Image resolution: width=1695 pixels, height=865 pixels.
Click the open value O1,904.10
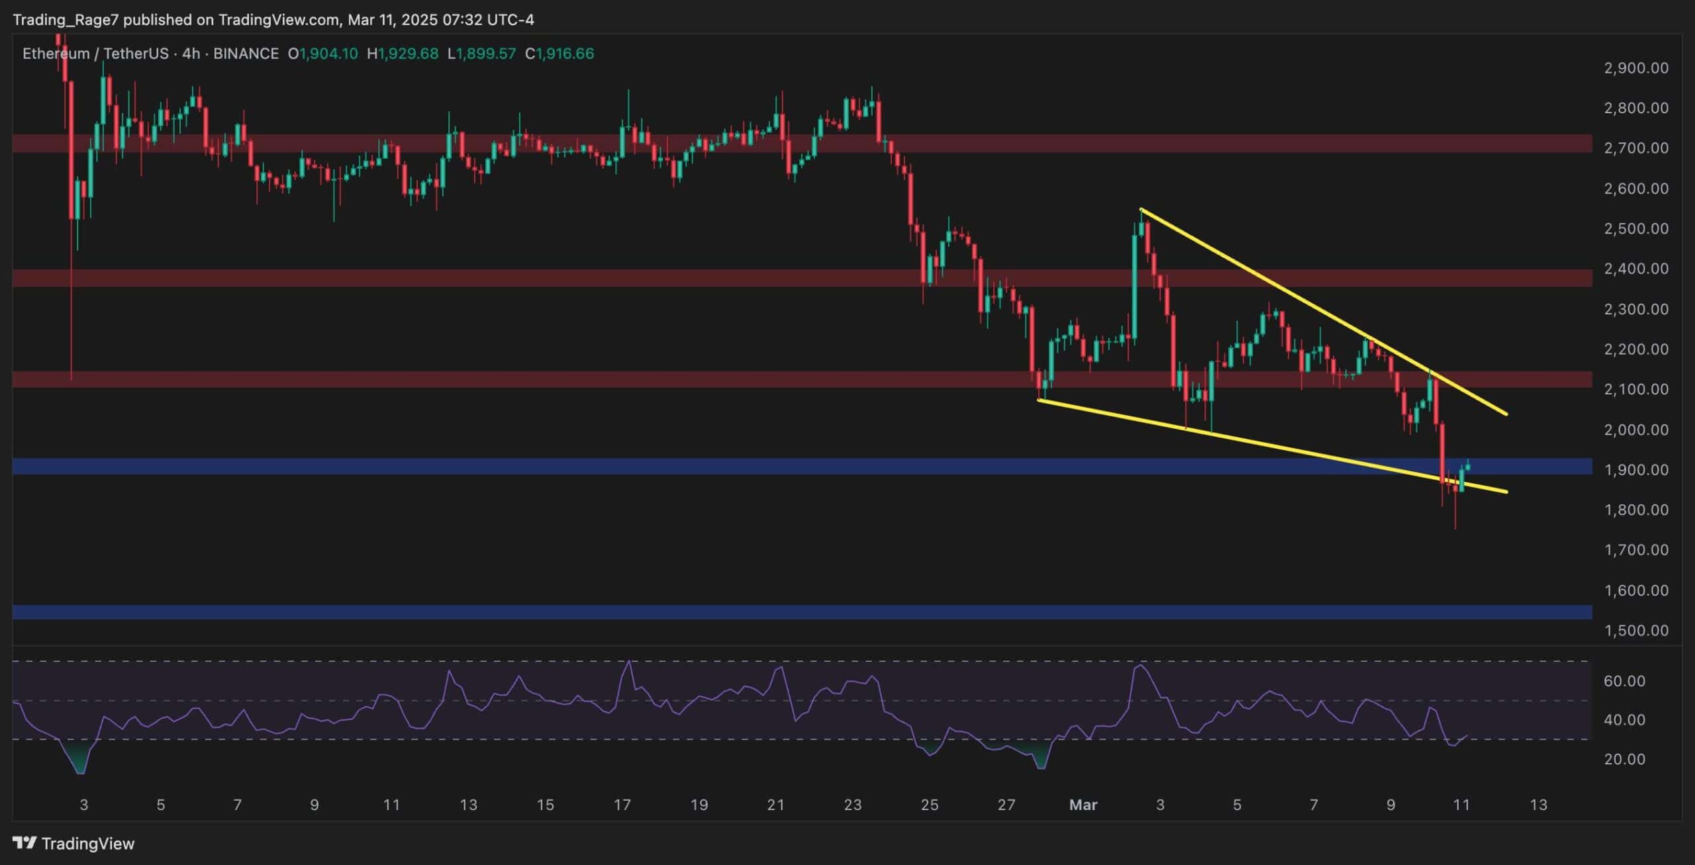pyautogui.click(x=322, y=54)
